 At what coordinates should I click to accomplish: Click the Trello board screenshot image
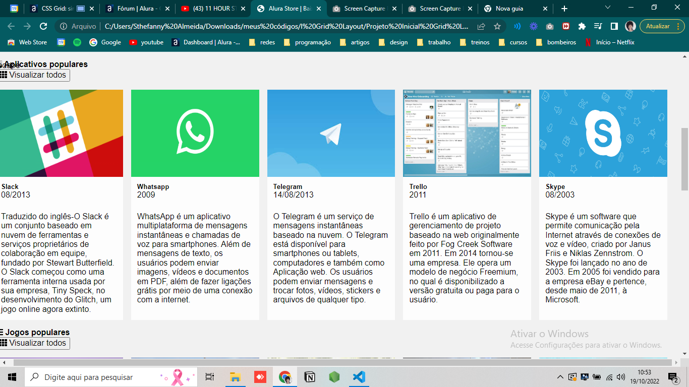click(x=467, y=134)
